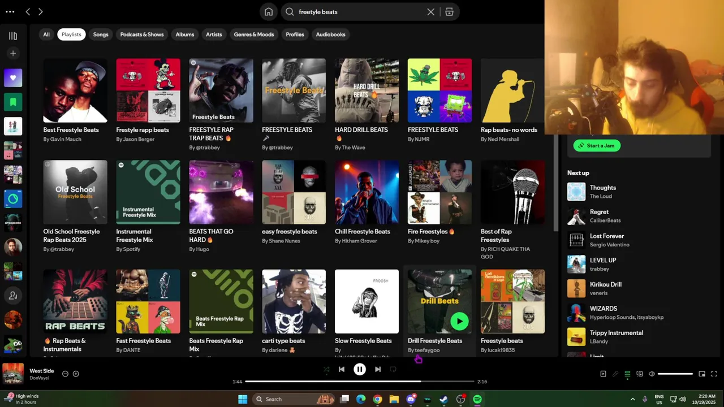The width and height of the screenshot is (724, 407).
Task: Open FREESTYLE RAP TRAP BEATS title
Action: [211, 134]
